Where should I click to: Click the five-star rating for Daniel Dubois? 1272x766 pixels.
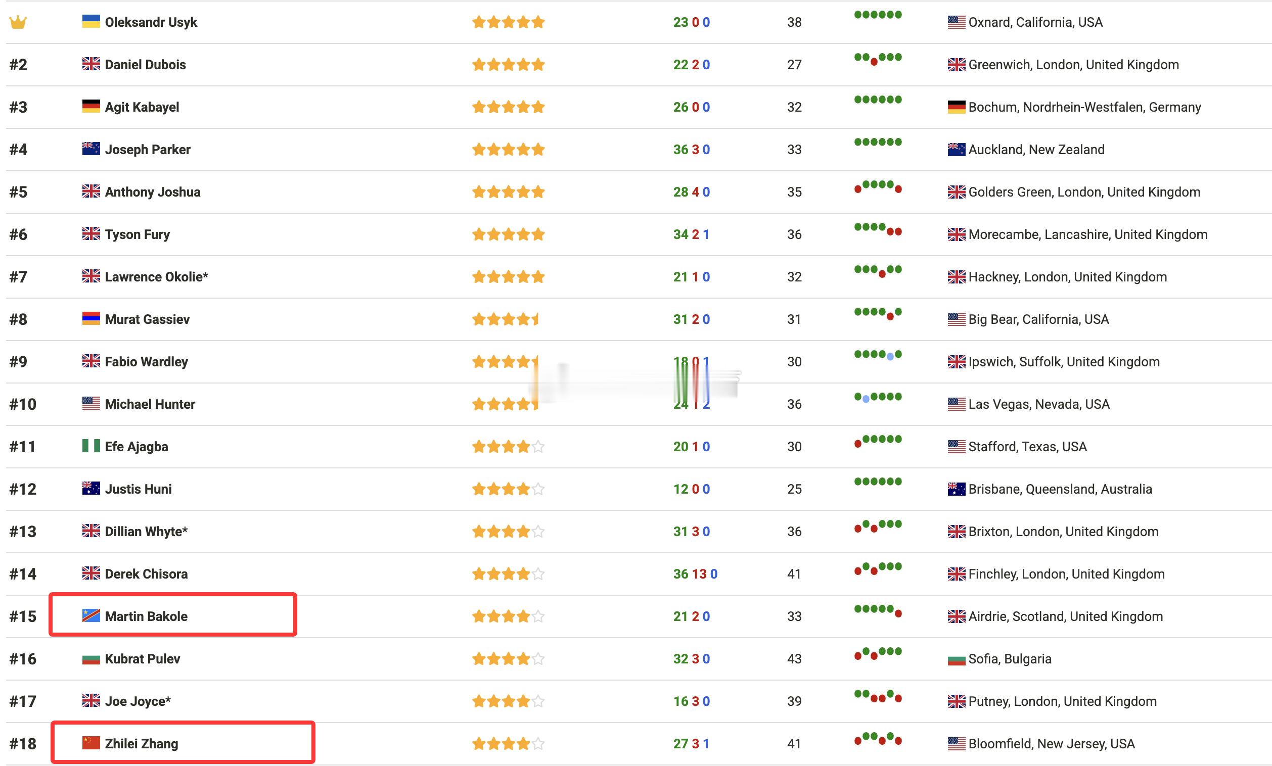509,65
